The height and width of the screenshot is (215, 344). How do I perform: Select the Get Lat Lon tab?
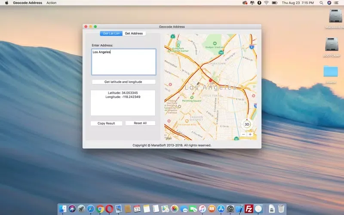point(111,33)
